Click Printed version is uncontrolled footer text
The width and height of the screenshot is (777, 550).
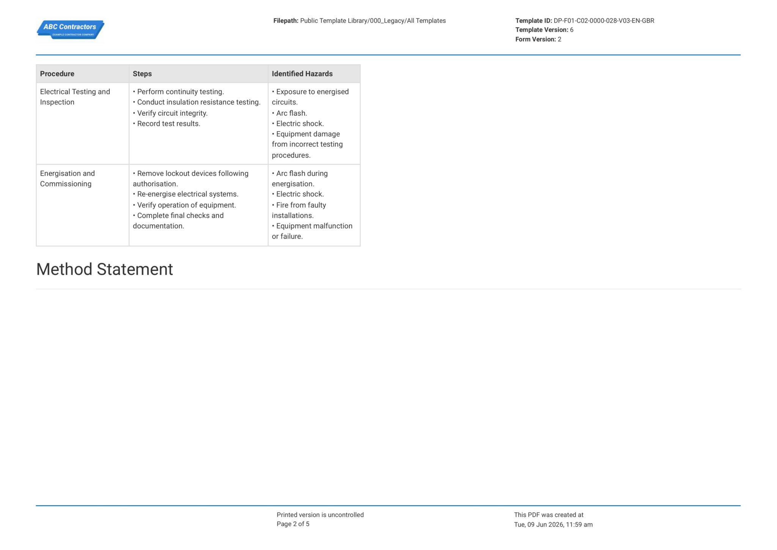pyautogui.click(x=320, y=515)
